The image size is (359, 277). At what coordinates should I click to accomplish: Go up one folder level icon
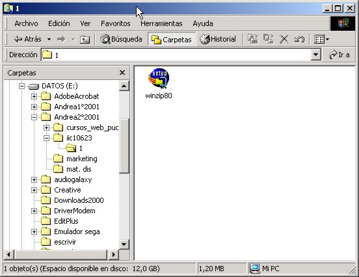[85, 40]
